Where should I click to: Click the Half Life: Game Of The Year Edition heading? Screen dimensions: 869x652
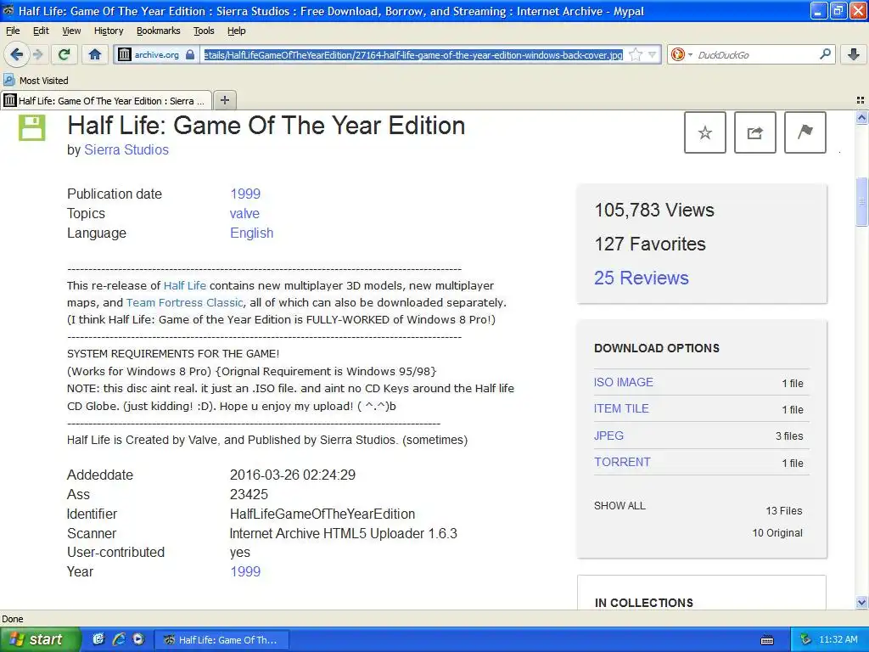pyautogui.click(x=266, y=126)
